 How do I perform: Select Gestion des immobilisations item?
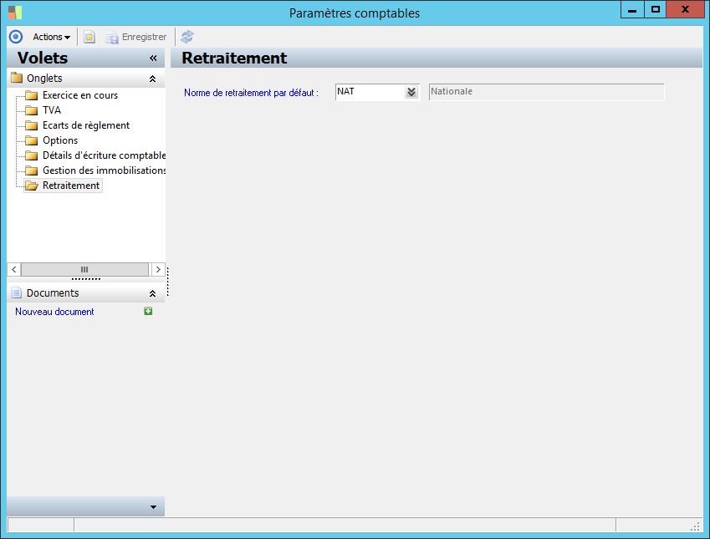pyautogui.click(x=104, y=170)
